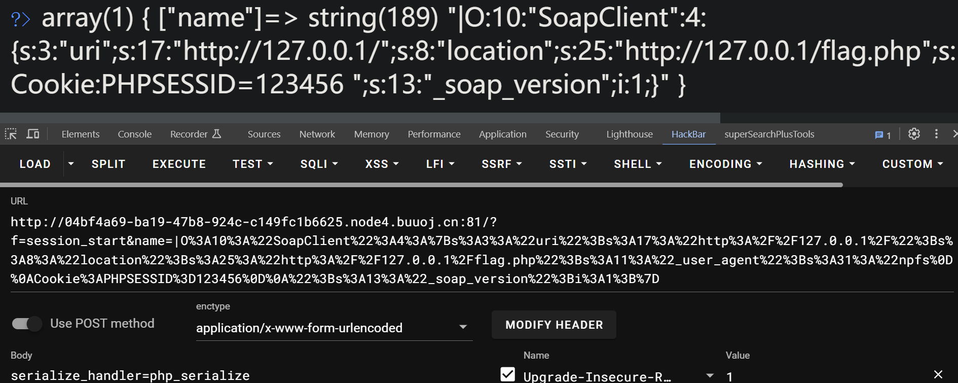
Task: Click the inspect element picker icon
Action: [x=11, y=134]
